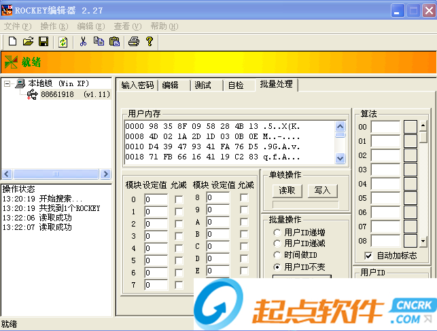Click the status icon beside 就绪 banner
Screen dimensions: 437x331
(11, 62)
